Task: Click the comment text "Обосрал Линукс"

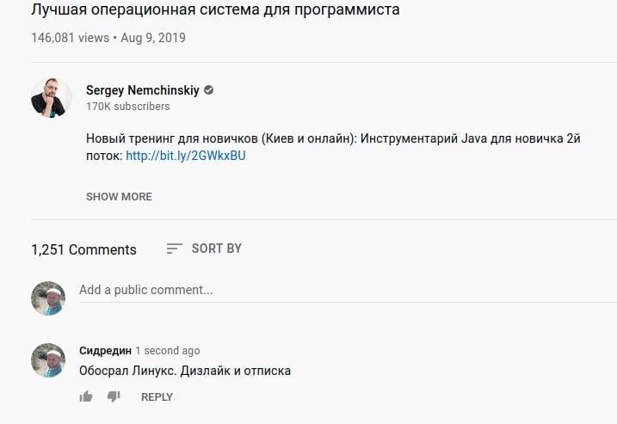Action: coord(185,372)
